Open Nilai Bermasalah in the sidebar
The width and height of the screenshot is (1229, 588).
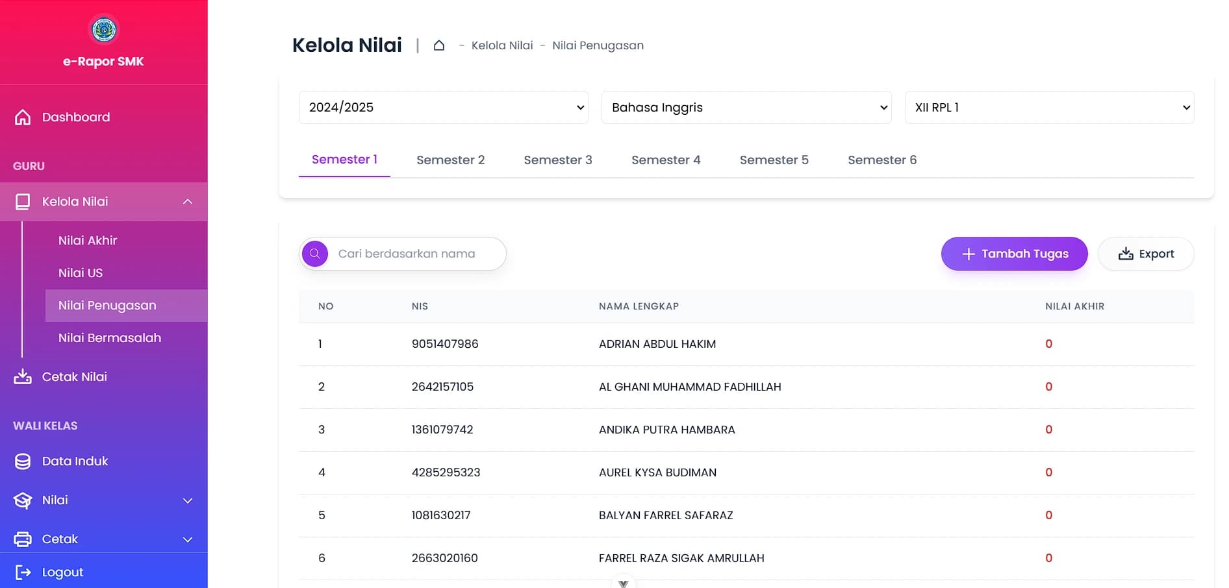110,338
